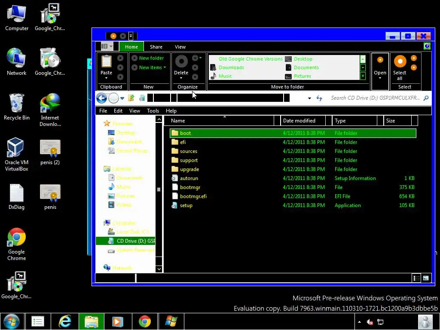440x330 pixels.
Task: Click the large Delete icon in Organize
Action: [x=181, y=61]
